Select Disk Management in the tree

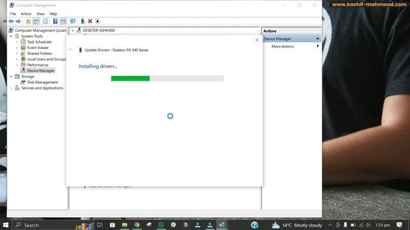(42, 82)
